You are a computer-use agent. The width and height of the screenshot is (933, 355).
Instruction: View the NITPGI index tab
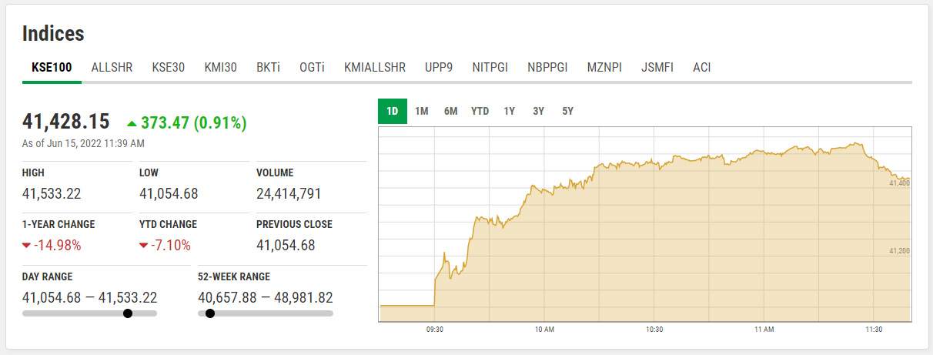tap(490, 67)
